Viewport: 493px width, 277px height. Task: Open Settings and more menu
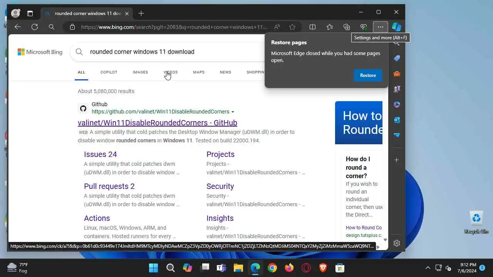(x=381, y=27)
